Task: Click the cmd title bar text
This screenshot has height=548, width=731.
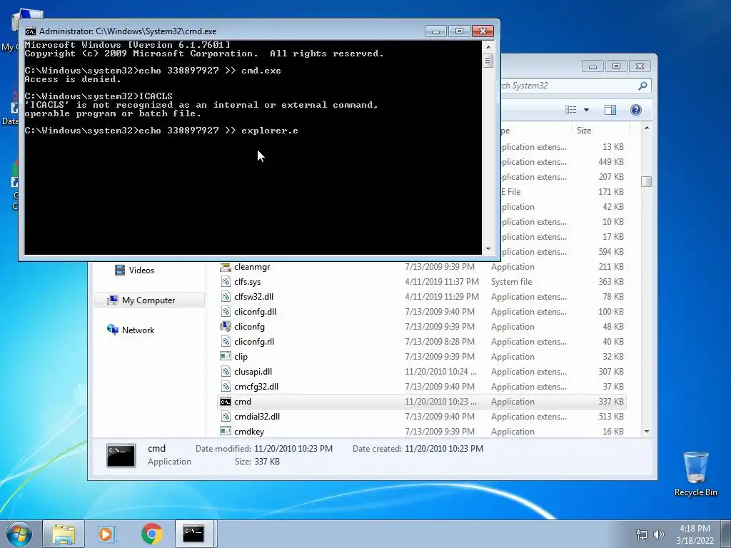Action: [x=128, y=31]
